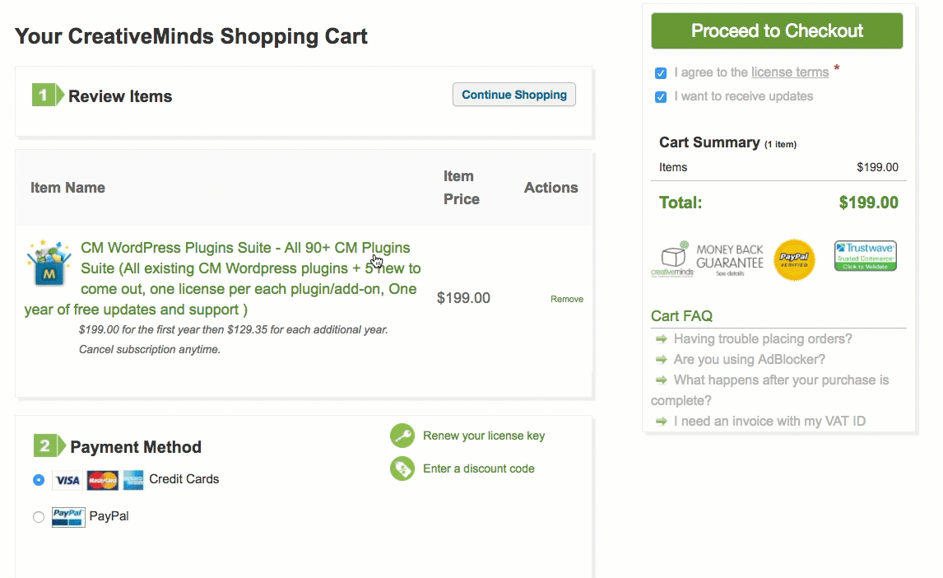Click the PayPal logo icon
The image size is (943, 578).
point(68,517)
